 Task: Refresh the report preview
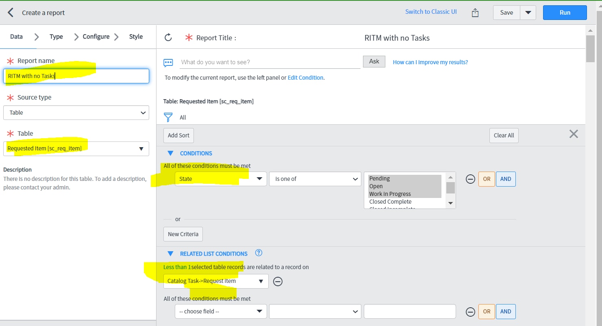coord(168,37)
